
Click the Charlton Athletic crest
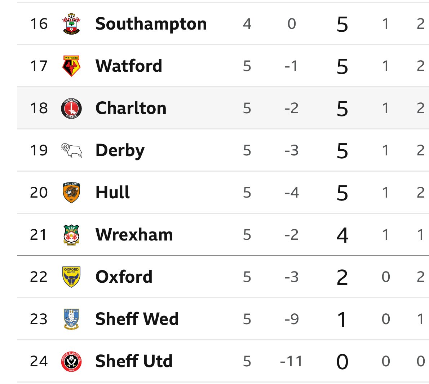tap(71, 108)
